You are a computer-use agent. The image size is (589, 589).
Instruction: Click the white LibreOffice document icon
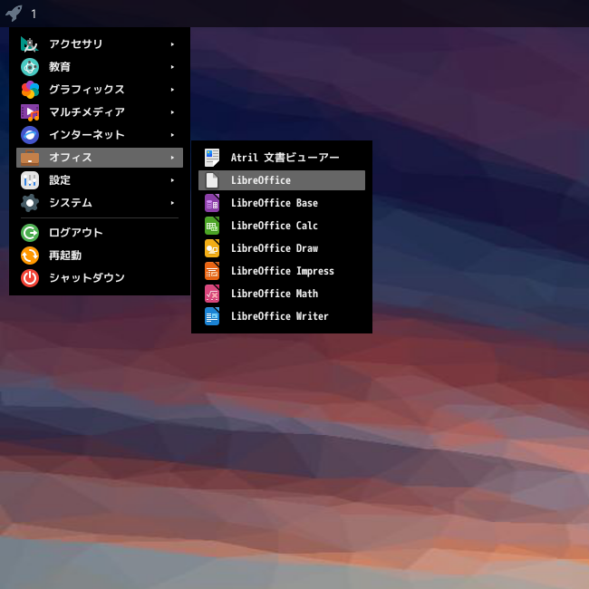(x=212, y=180)
